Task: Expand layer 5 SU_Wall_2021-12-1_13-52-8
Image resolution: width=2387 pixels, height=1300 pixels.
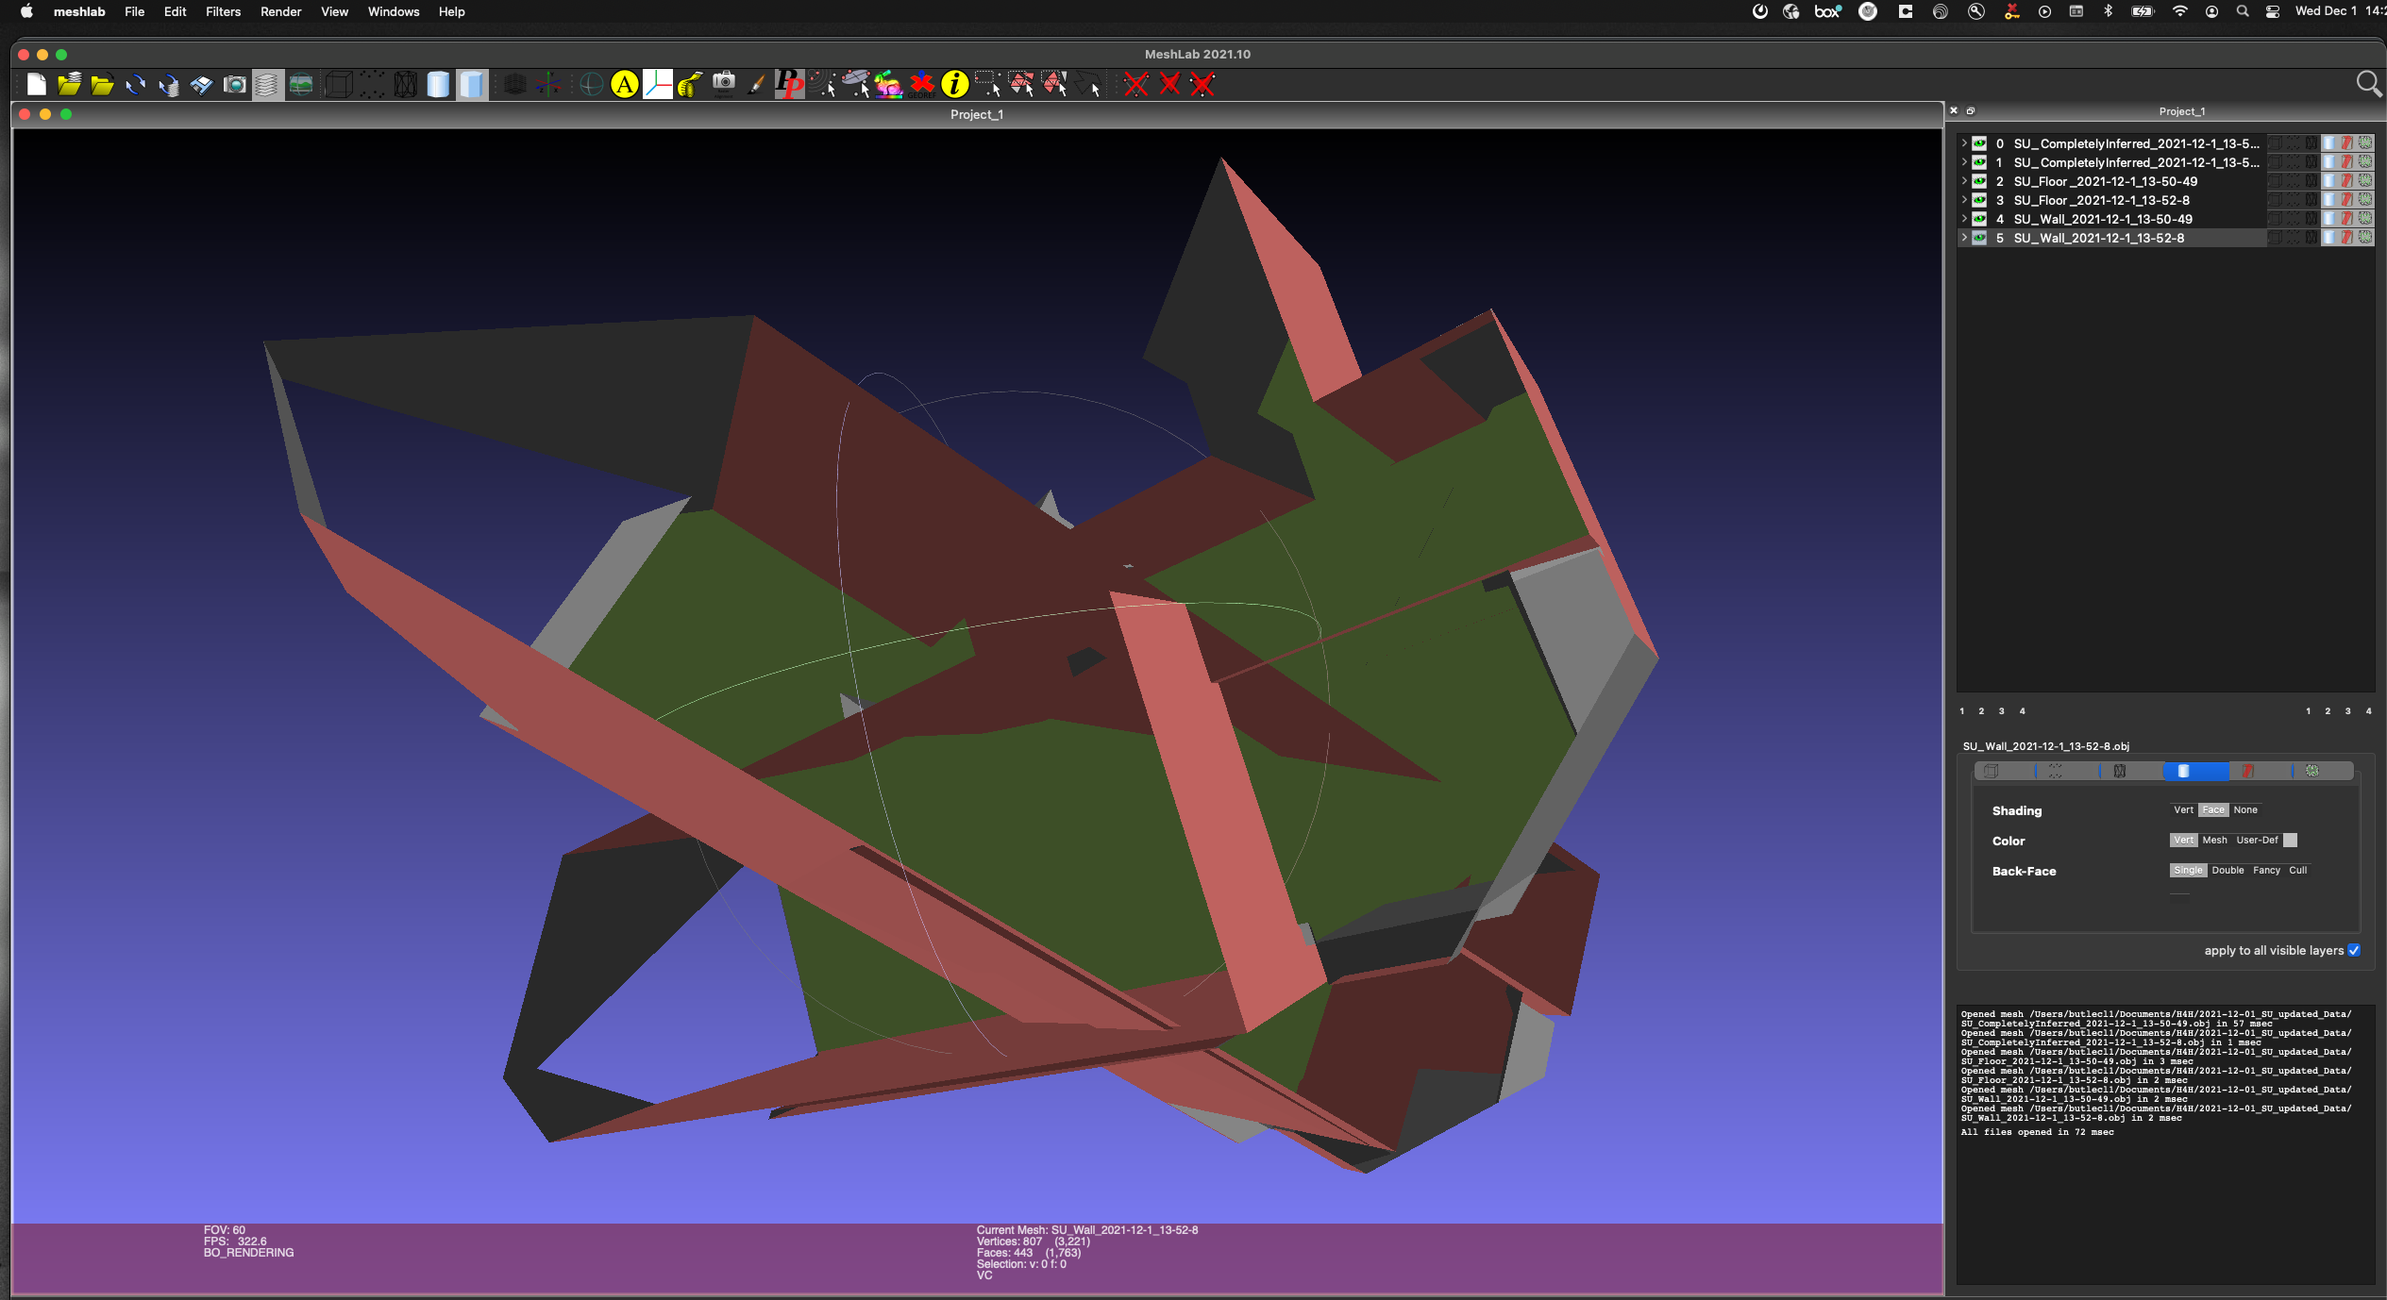Action: (1964, 238)
